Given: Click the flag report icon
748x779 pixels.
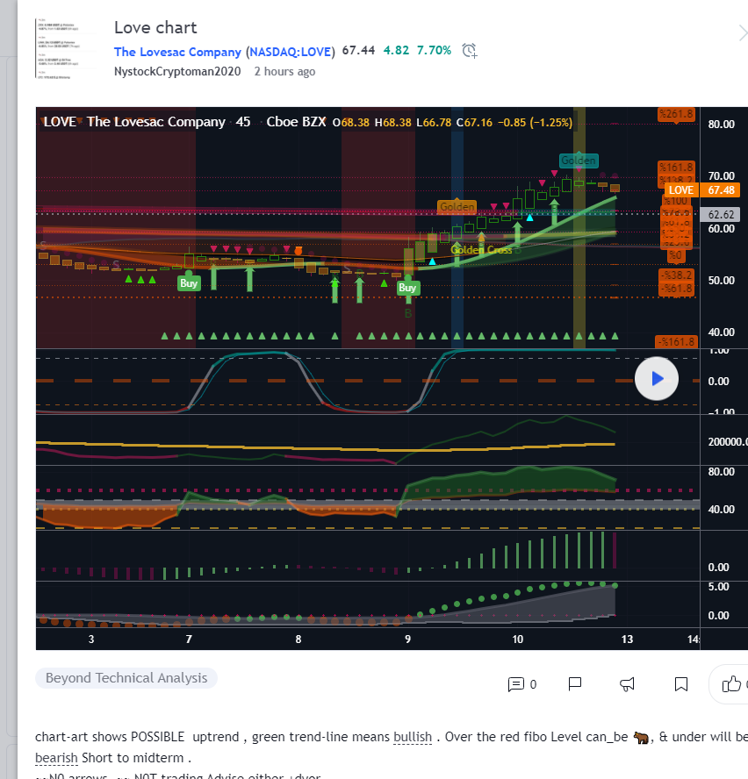Looking at the screenshot, I should [575, 684].
